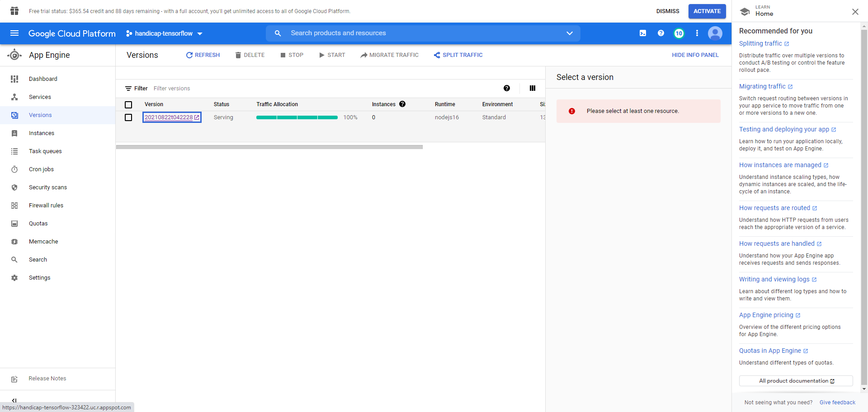Click the Quotas sidebar icon
The height and width of the screenshot is (412, 868).
(x=14, y=224)
